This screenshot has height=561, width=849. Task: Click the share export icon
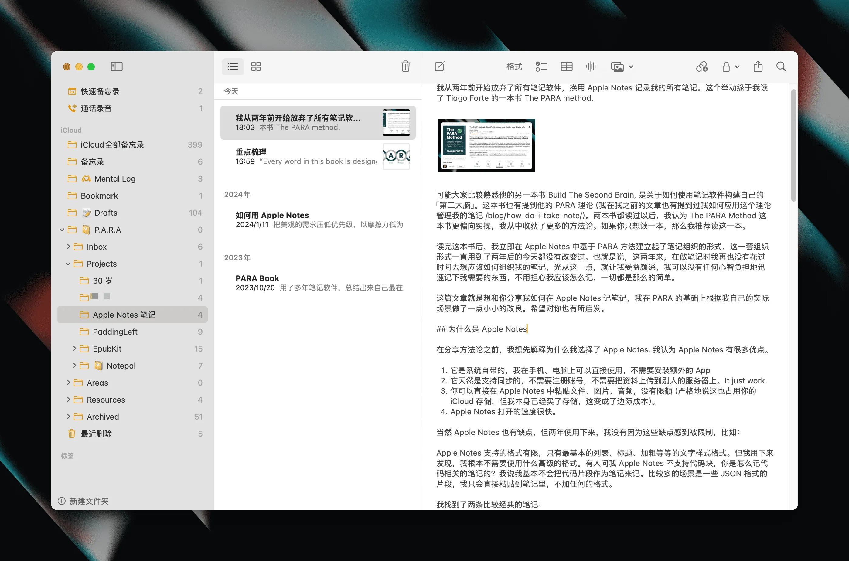pos(758,66)
